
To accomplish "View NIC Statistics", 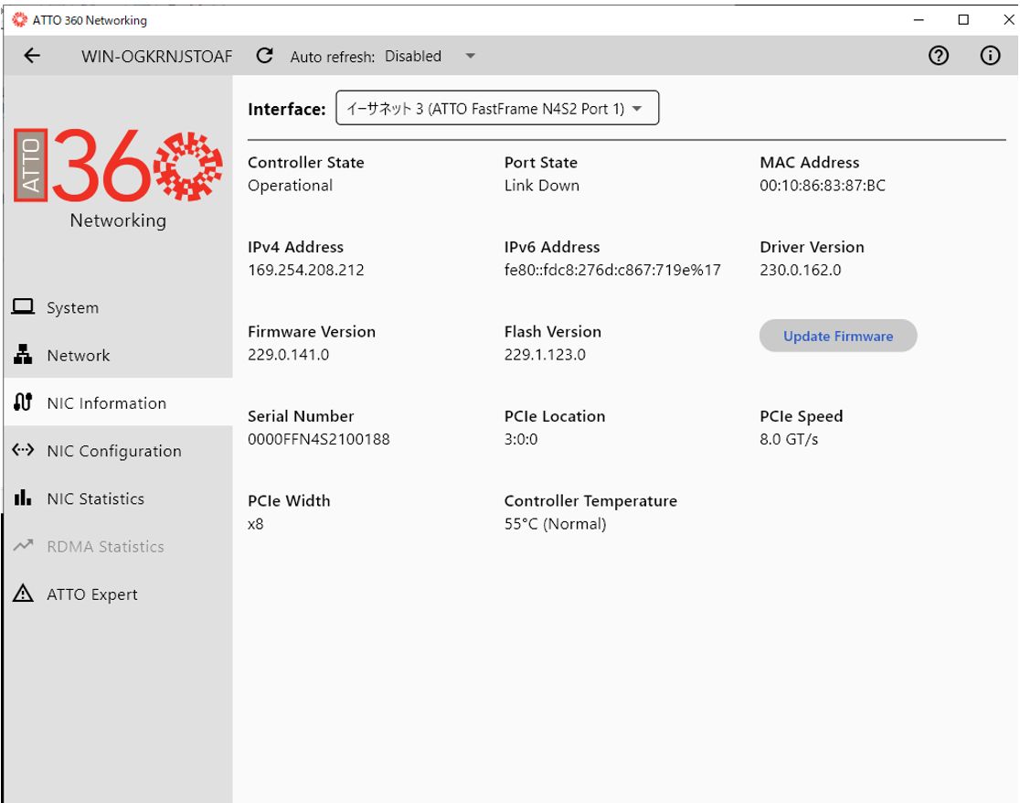I will click(x=118, y=498).
